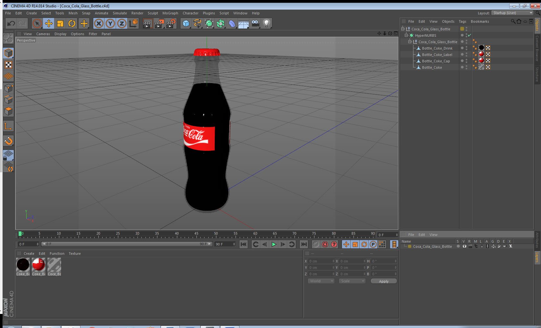Toggle HyperNURBS enable checkmark
The image size is (541, 328).
point(470,35)
